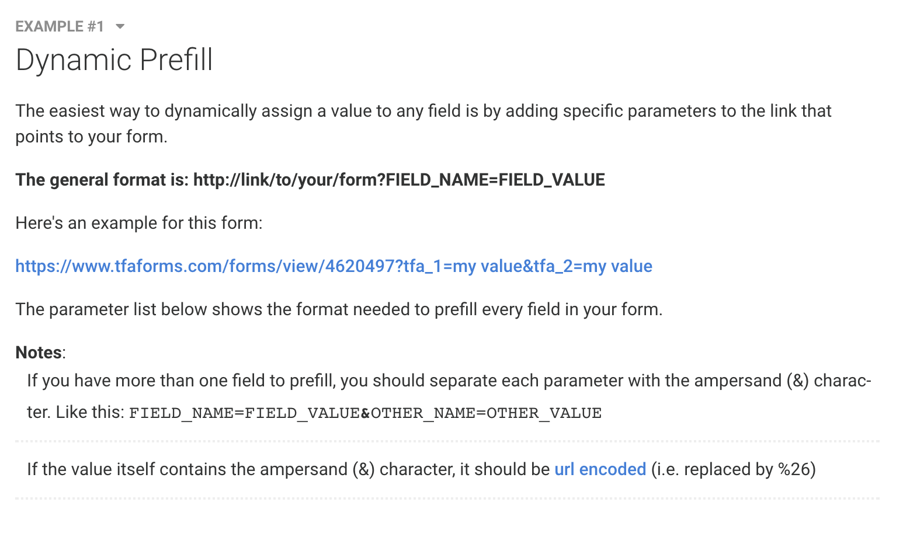Click the downward chevron beside EXAMPLE #1
Viewport: 910px width, 537px height.
120,26
